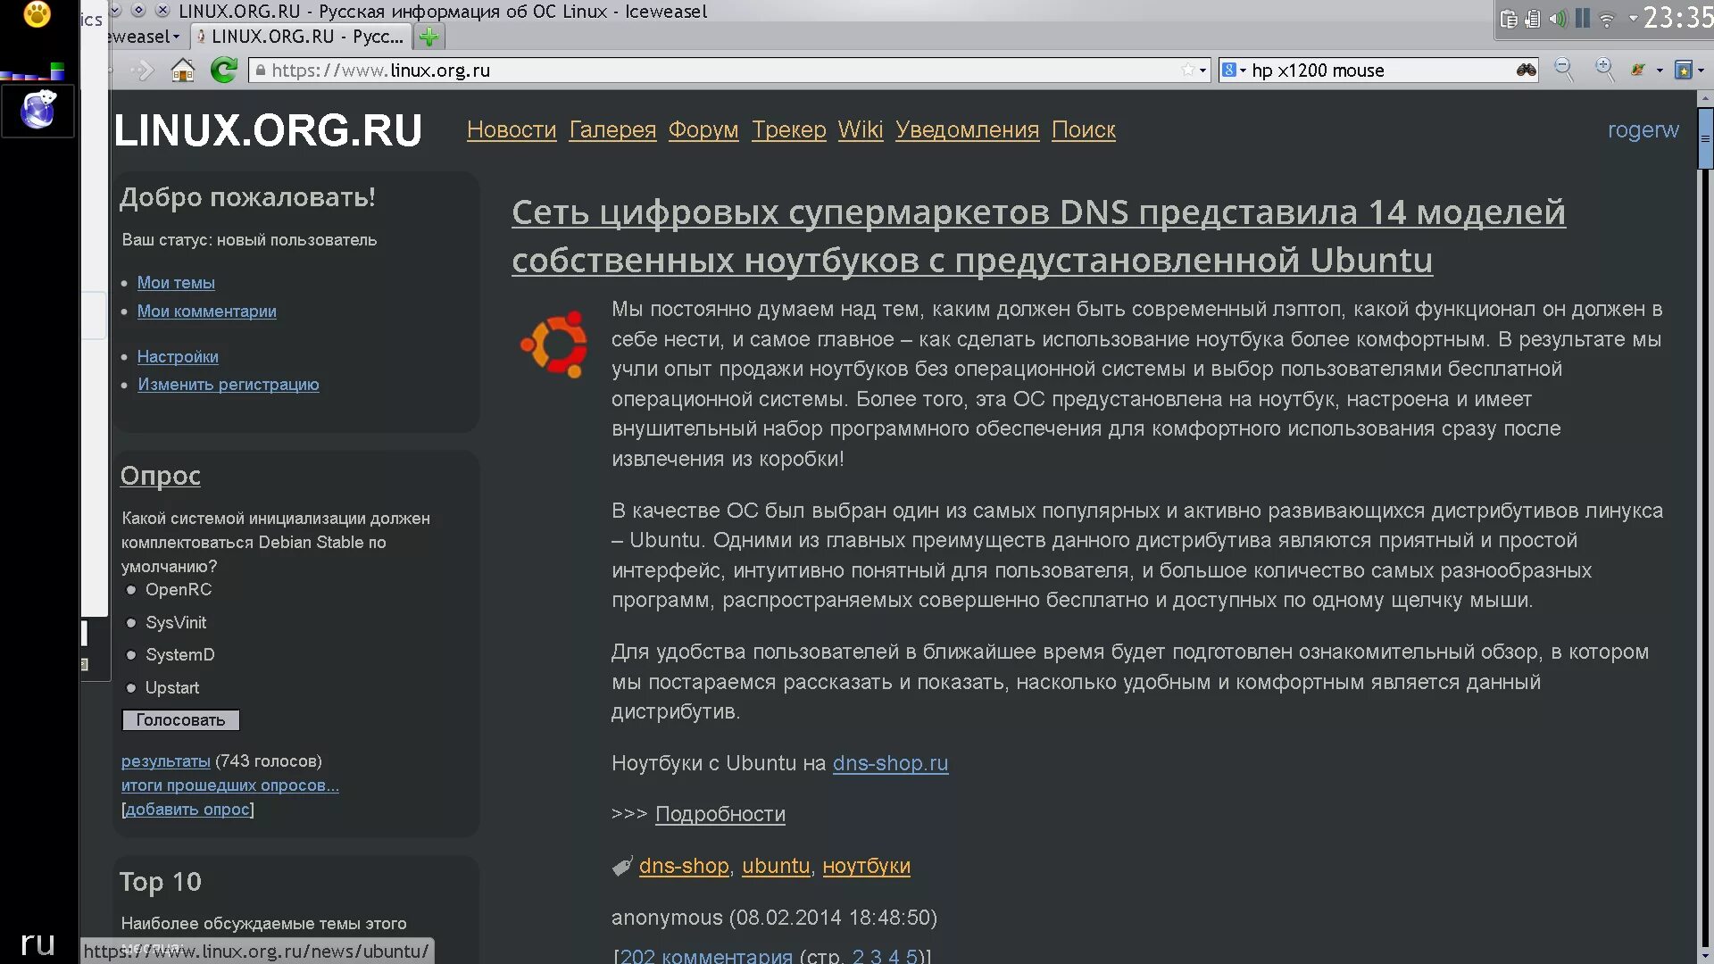Image resolution: width=1714 pixels, height=964 pixels.
Task: Expand the addon icon dropdown arrow
Action: click(1660, 71)
